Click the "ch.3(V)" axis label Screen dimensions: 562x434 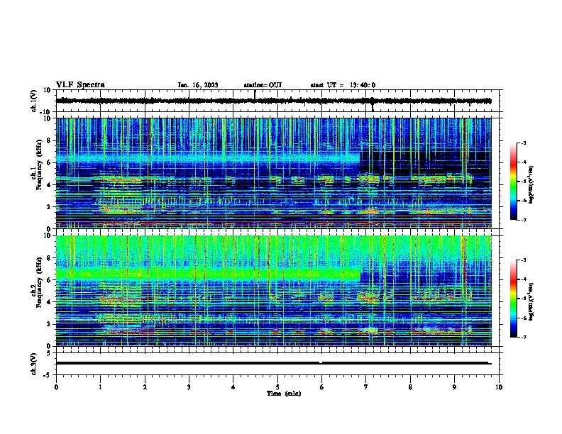(34, 365)
